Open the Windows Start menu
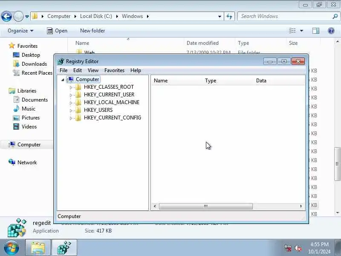This screenshot has width=341, height=256. pyautogui.click(x=12, y=248)
